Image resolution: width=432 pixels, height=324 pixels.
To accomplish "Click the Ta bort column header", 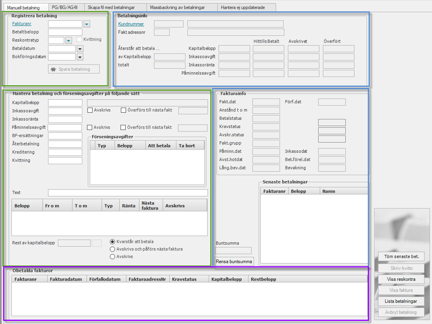I will point(190,146).
